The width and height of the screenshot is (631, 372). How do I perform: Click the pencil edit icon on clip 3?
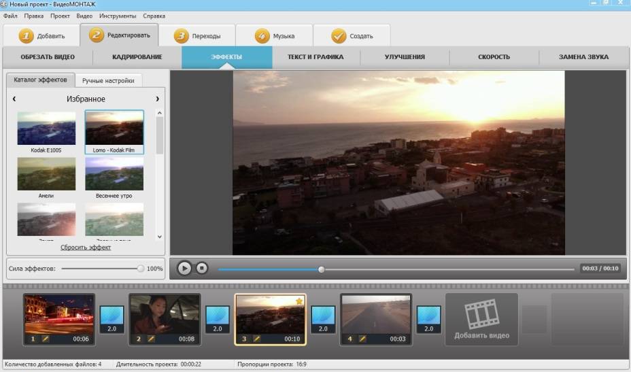(256, 339)
